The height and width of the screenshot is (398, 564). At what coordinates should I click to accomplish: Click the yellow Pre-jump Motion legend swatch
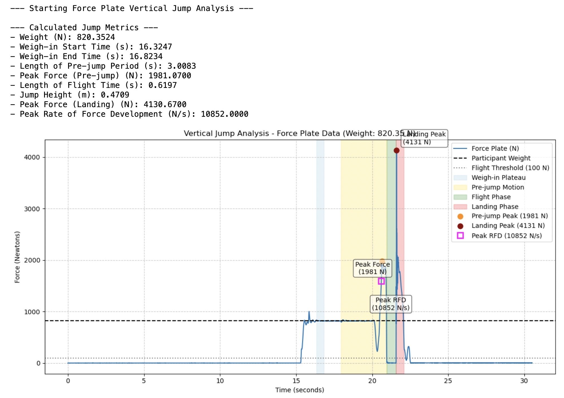point(460,187)
